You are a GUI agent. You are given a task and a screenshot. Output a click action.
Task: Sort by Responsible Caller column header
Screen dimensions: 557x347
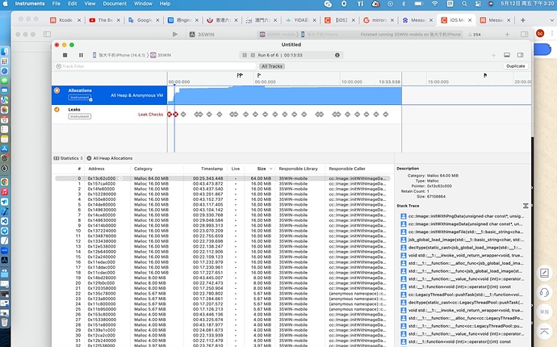[347, 169]
